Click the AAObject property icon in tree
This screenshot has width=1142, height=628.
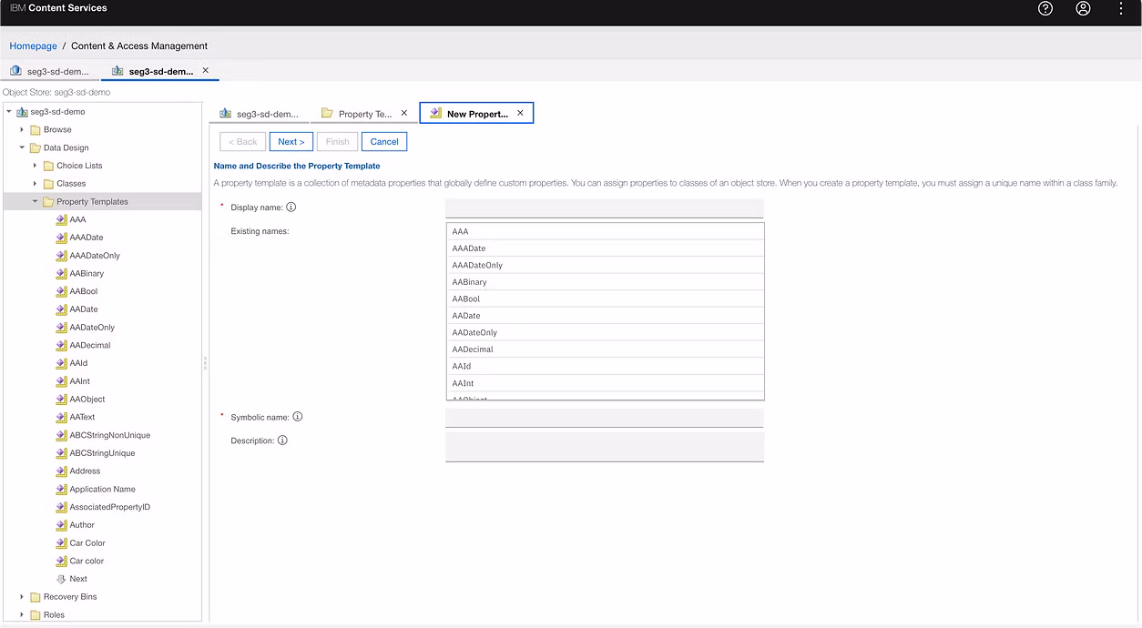(x=61, y=399)
